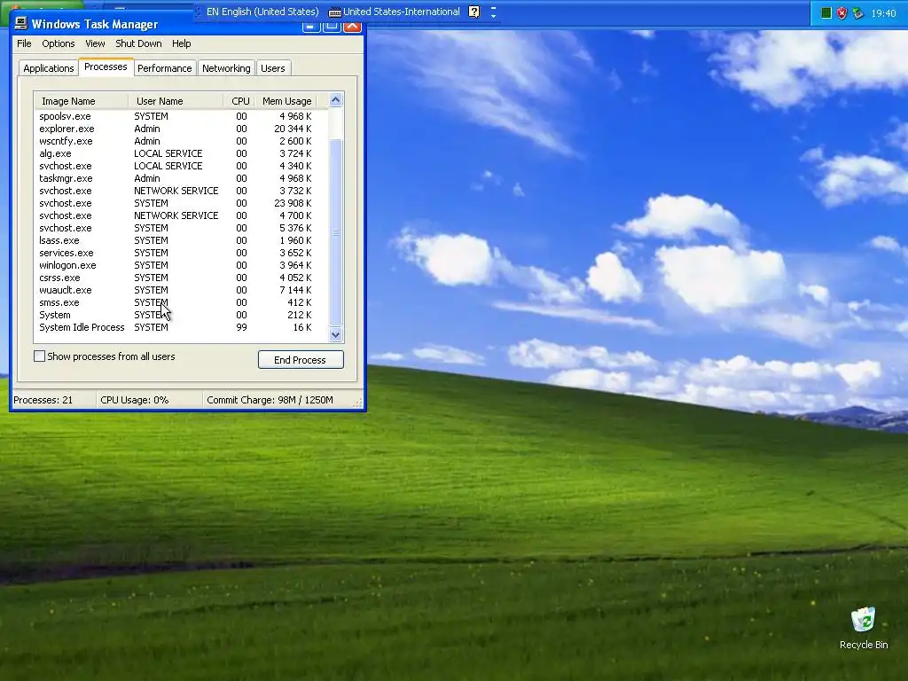
Task: Click the green CPU usage tray icon
Action: tap(826, 12)
